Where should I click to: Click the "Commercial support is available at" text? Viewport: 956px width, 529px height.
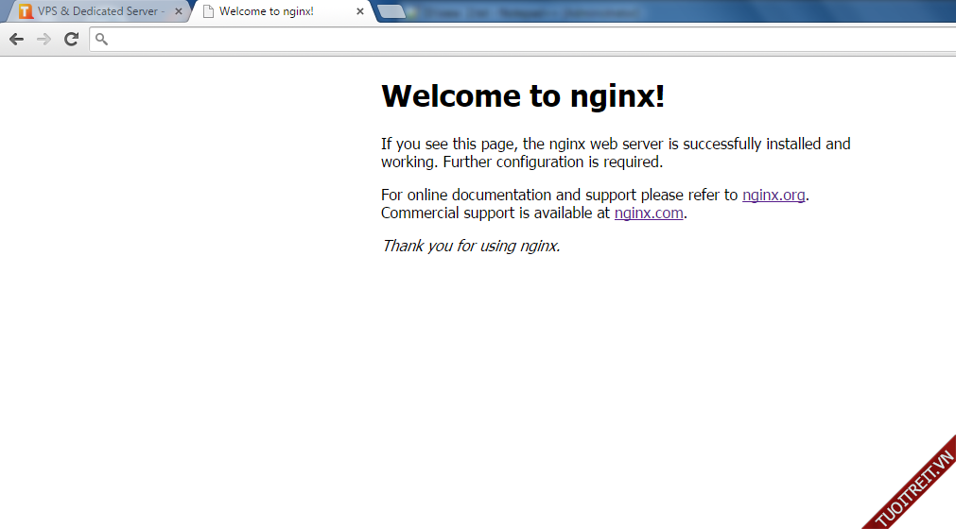point(495,213)
